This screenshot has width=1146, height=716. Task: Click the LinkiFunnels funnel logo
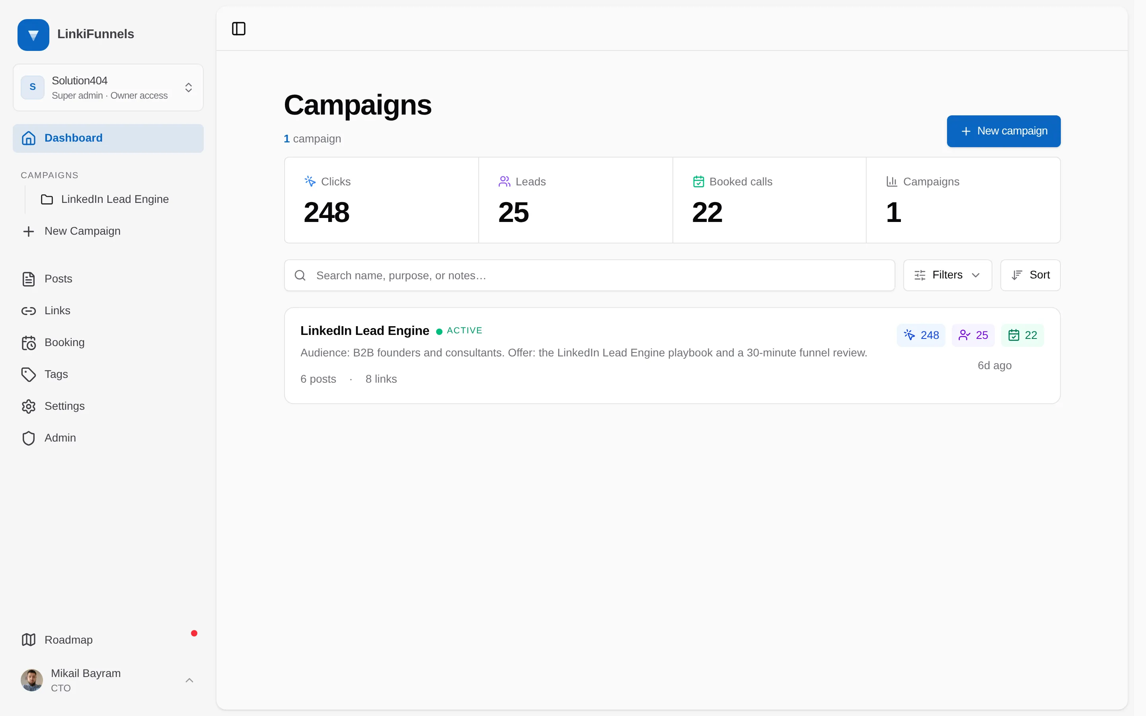pos(33,35)
